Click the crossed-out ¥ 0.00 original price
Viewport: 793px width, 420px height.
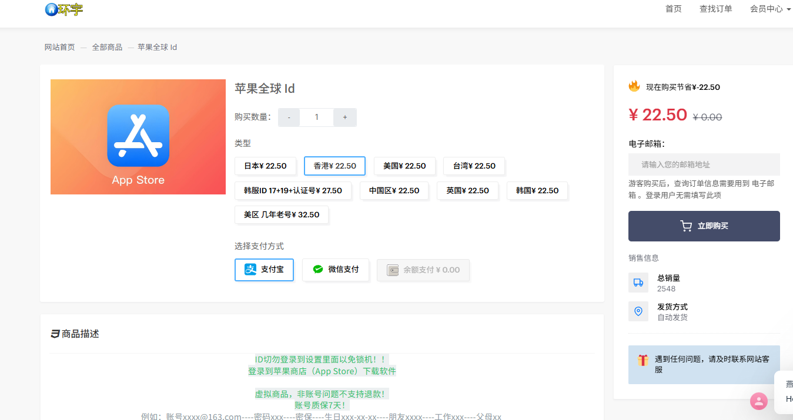click(707, 117)
